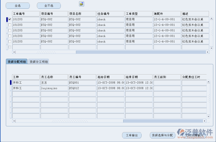Tick the checkbox on the second work order row
216x142 pixels.
point(10,25)
